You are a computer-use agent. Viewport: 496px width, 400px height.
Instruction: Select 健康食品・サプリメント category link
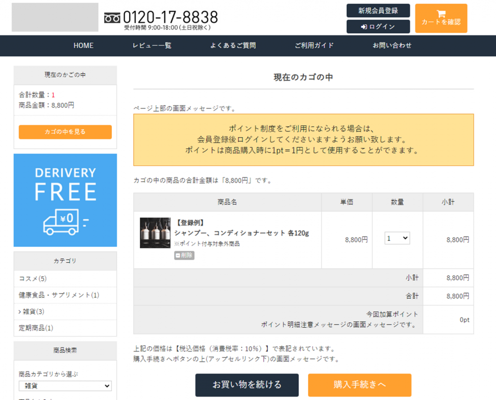click(x=59, y=295)
